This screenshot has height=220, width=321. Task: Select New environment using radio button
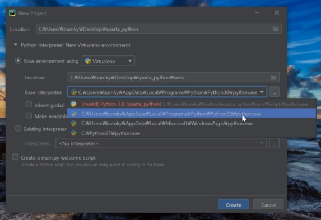tap(18, 61)
